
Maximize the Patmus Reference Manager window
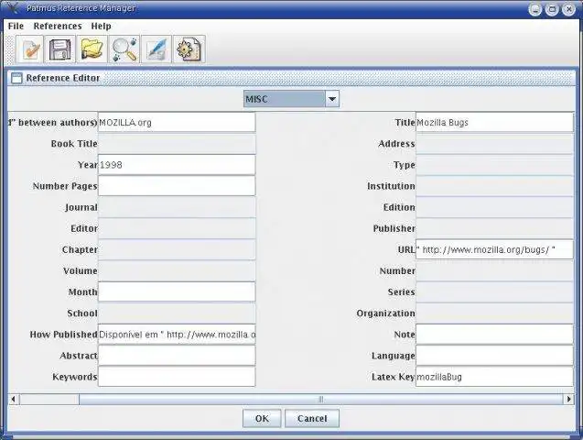[552, 9]
